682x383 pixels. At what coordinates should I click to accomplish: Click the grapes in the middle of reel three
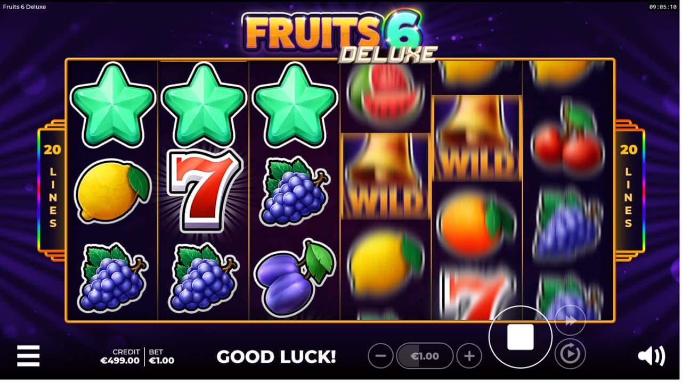[294, 191]
